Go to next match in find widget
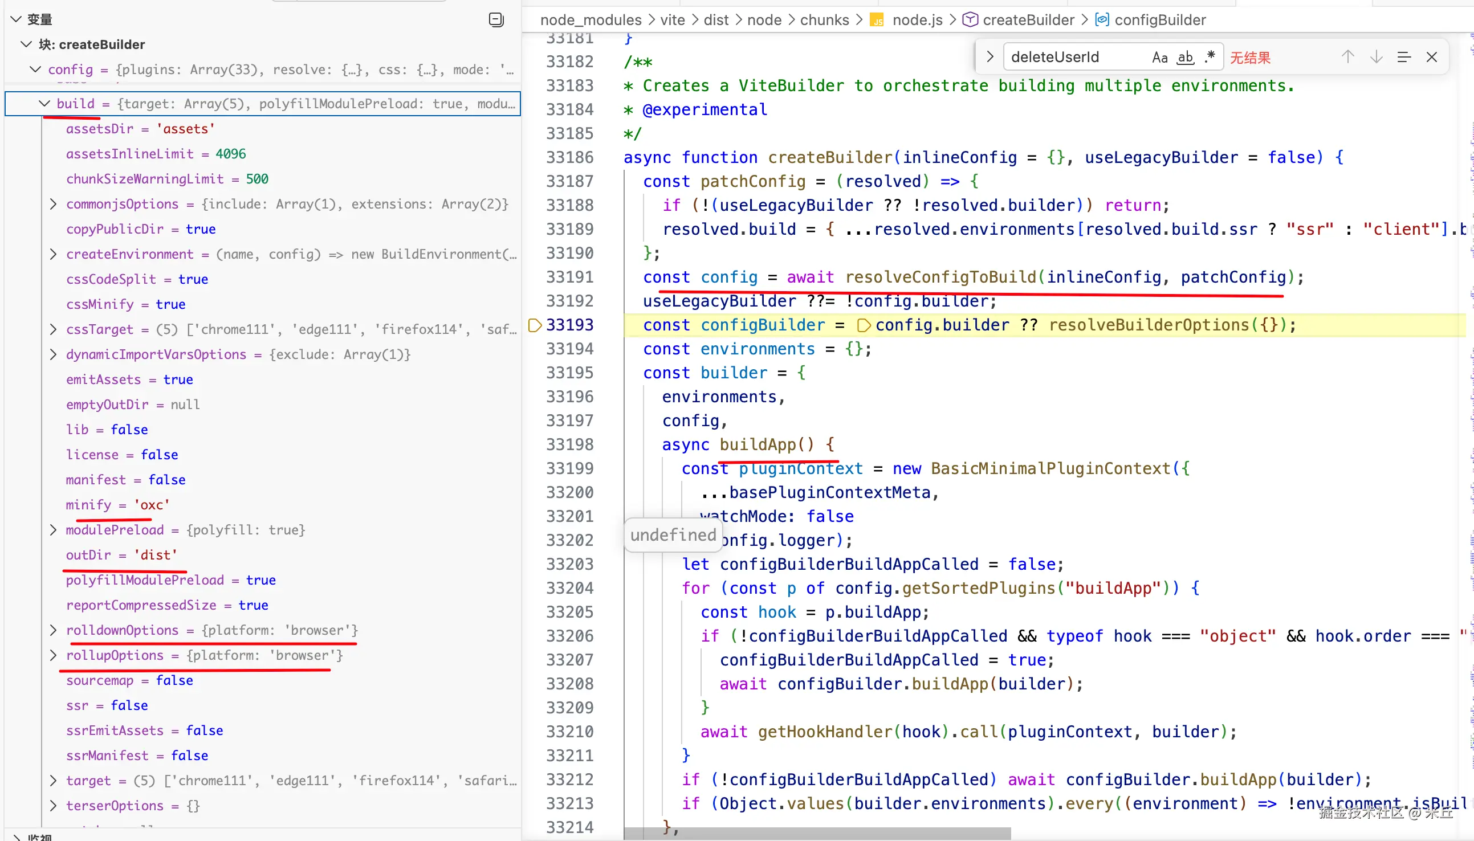This screenshot has width=1474, height=841. point(1377,57)
